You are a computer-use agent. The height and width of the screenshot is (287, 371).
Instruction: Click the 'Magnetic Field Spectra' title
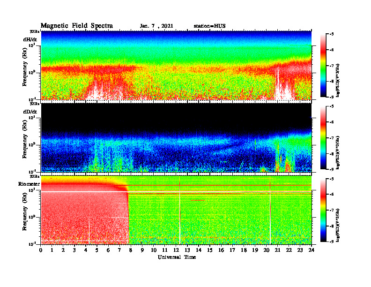[x=77, y=26]
